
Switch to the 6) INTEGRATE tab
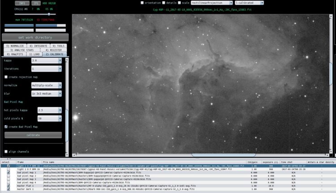[x=39, y=46]
